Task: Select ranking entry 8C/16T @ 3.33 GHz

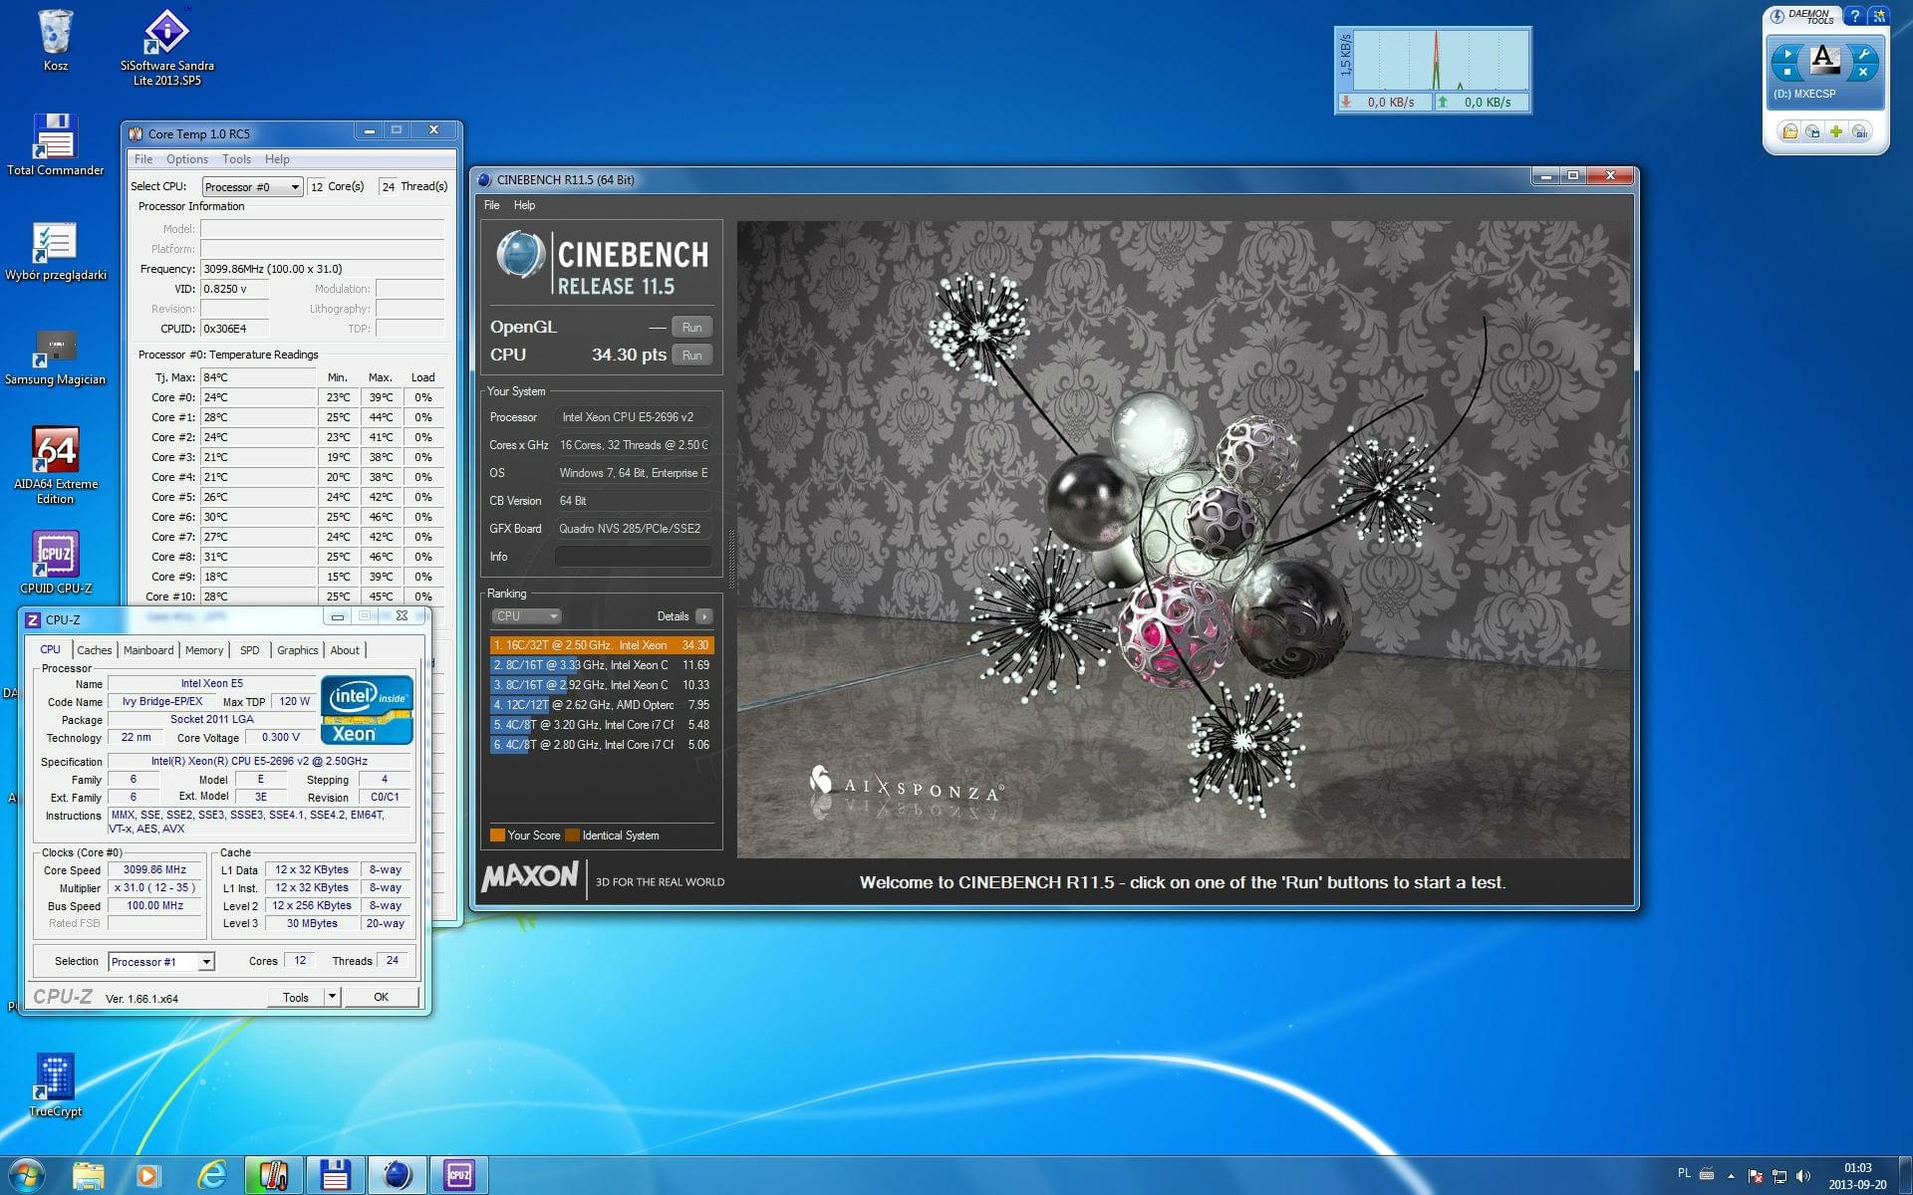Action: [x=601, y=665]
